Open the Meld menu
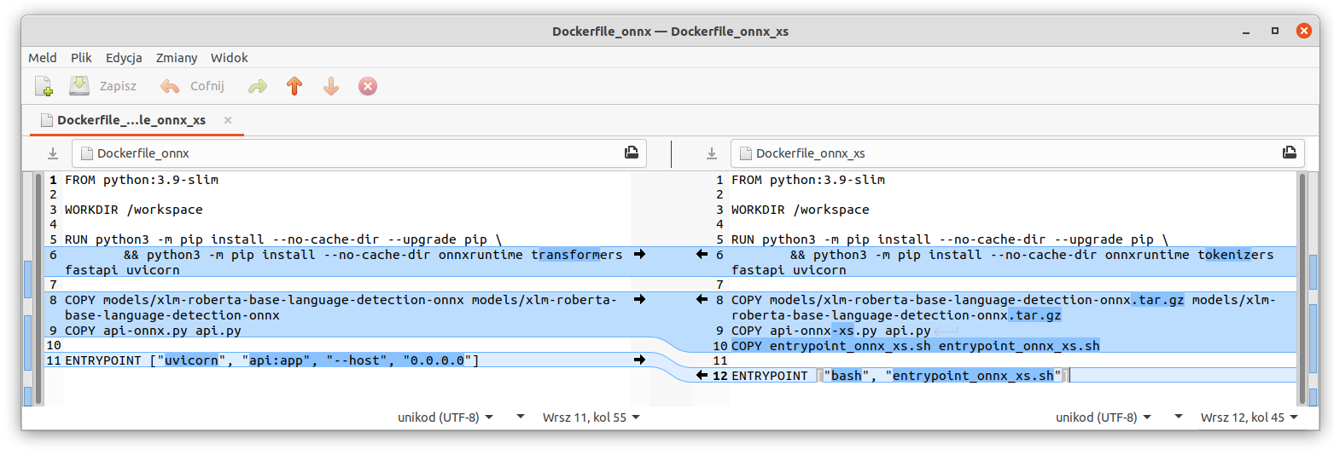The width and height of the screenshot is (1334, 455). coord(43,58)
